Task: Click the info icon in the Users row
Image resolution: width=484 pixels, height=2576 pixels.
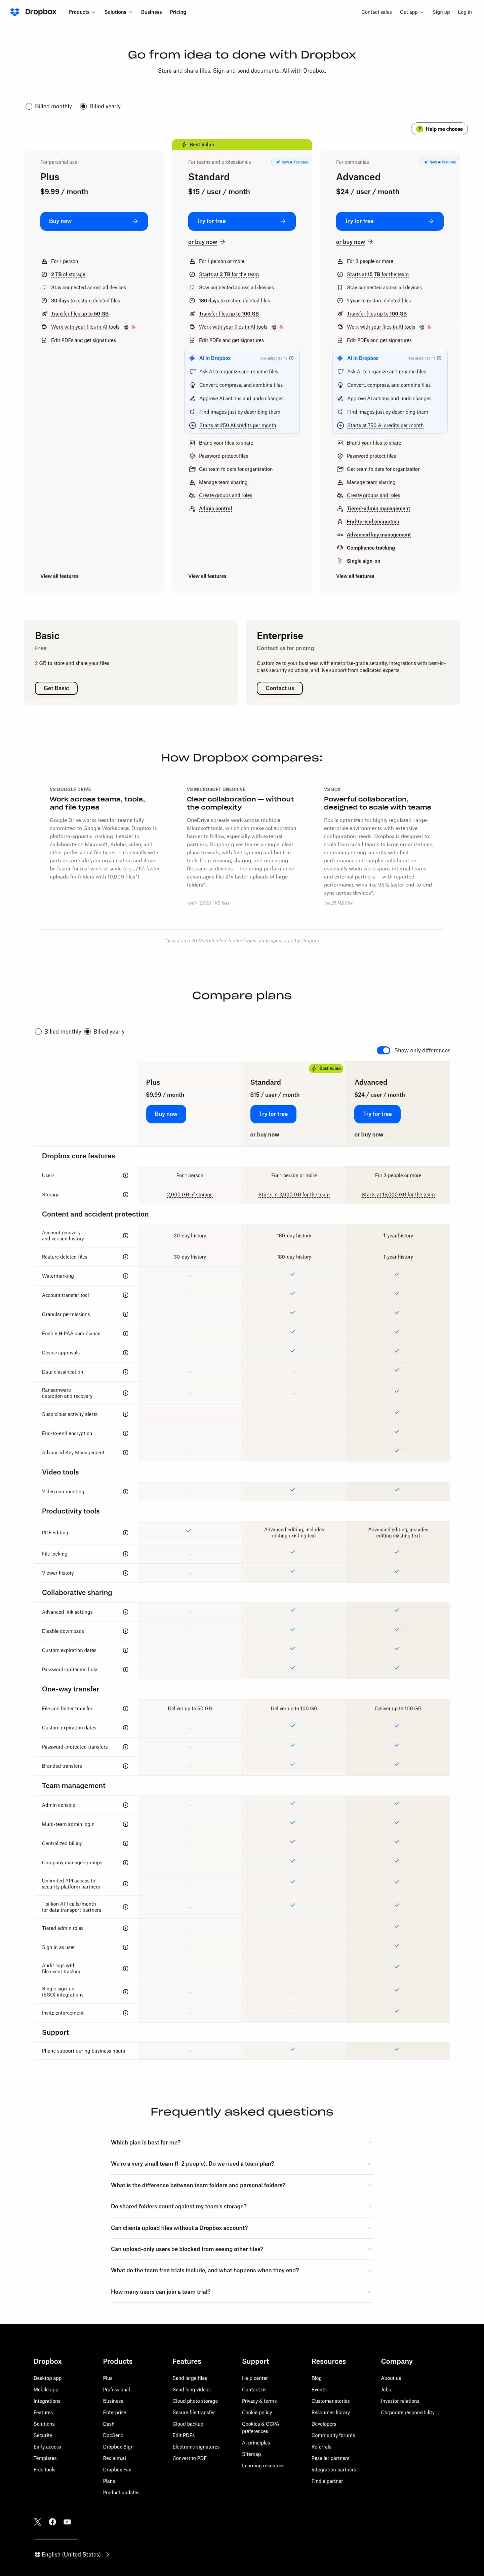Action: pos(125,1175)
